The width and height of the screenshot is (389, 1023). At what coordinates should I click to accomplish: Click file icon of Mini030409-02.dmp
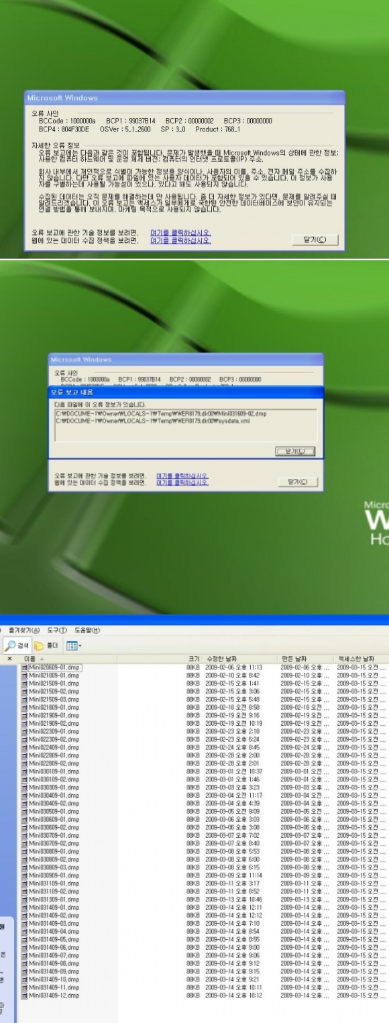tap(24, 805)
